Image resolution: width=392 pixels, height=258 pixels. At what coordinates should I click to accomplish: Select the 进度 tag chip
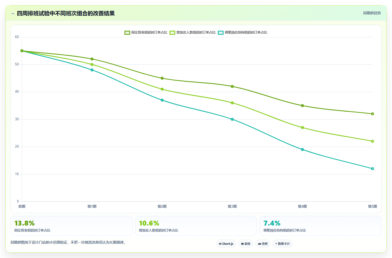point(263,244)
